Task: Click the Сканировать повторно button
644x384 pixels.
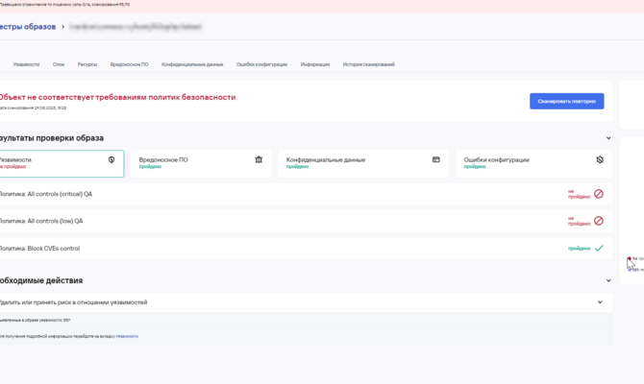Action: [567, 101]
